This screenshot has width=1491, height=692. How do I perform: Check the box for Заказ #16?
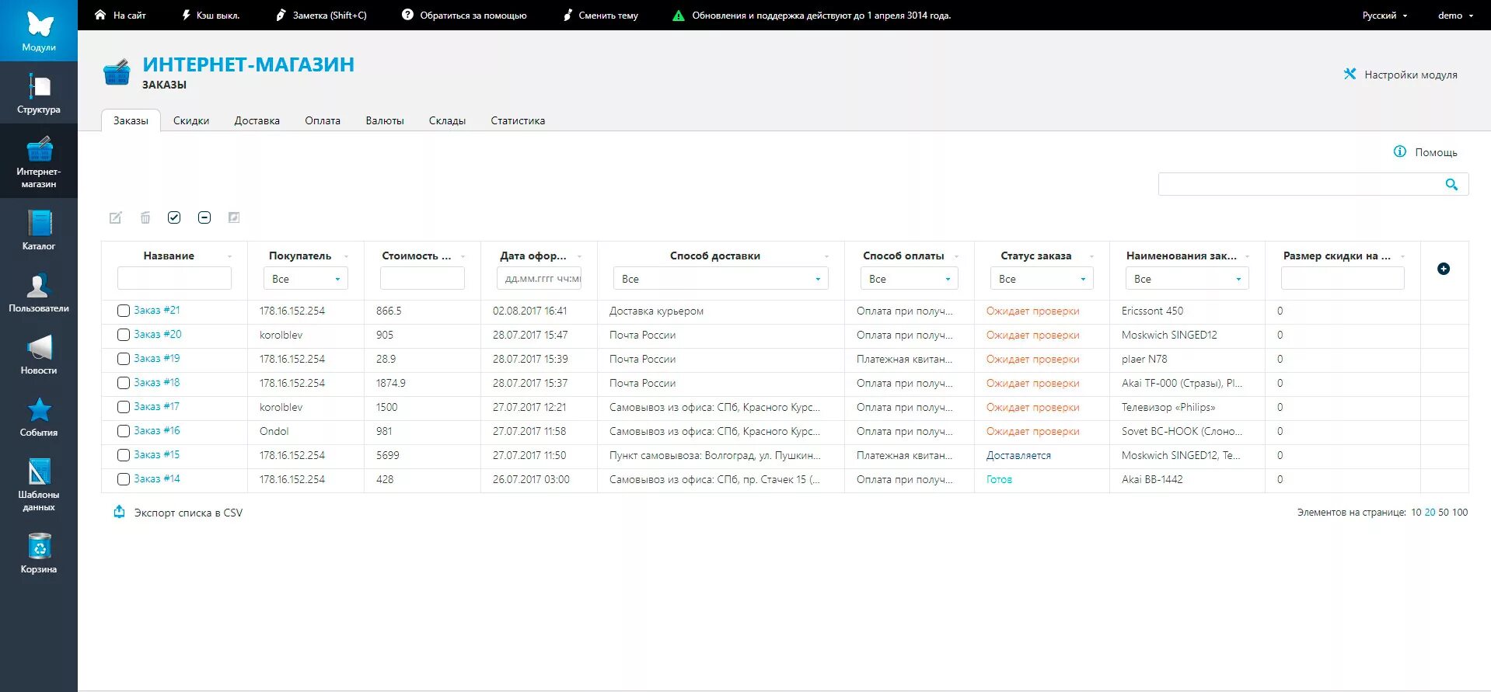click(x=124, y=431)
